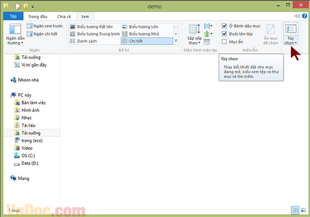Uncheck Ô đánh dấu mục checkbox
This screenshot has height=217, width=310.
(224, 26)
